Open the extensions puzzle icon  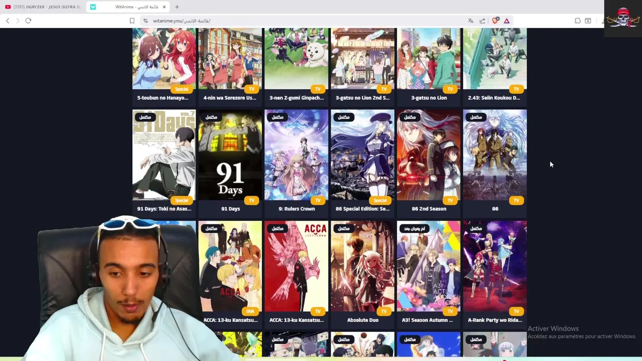578,21
